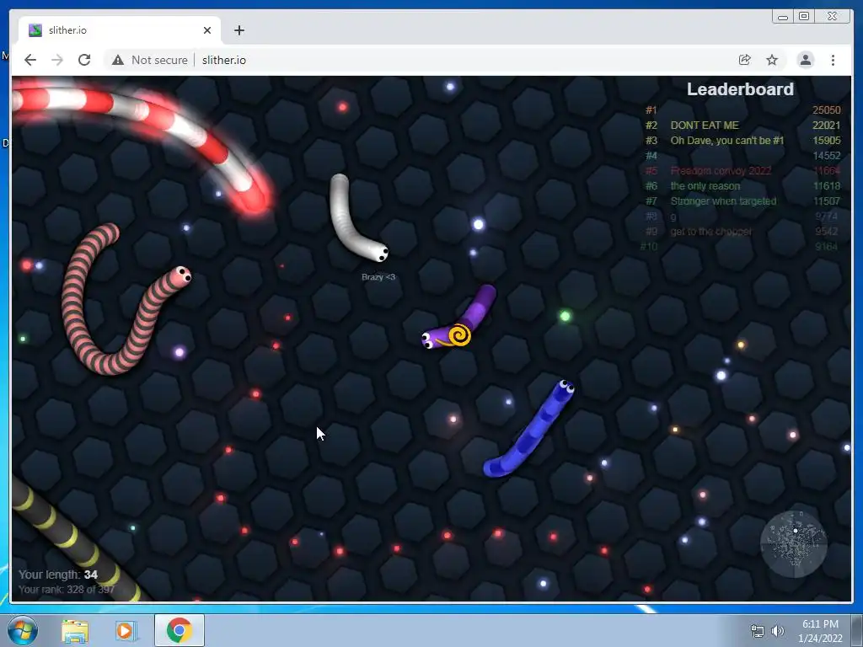The image size is (863, 647).
Task: Restore down the Chrome window
Action: point(804,17)
